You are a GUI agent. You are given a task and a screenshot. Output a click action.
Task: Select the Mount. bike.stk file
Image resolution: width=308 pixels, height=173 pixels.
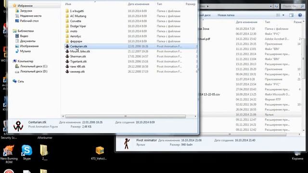[x=80, y=51]
